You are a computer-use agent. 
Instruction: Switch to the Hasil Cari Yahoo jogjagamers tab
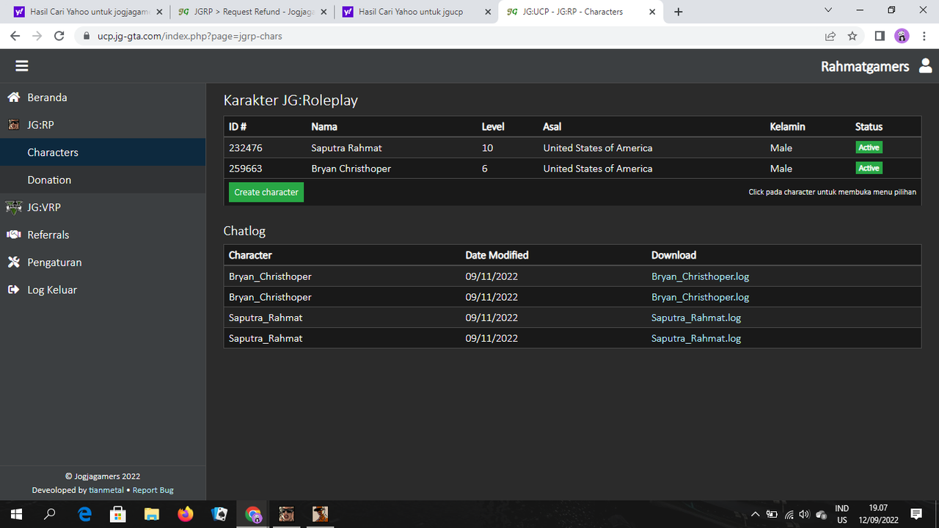[x=88, y=12]
